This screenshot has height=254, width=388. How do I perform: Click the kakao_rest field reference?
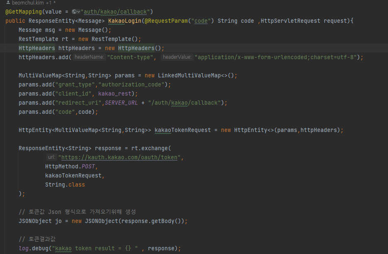click(115, 94)
